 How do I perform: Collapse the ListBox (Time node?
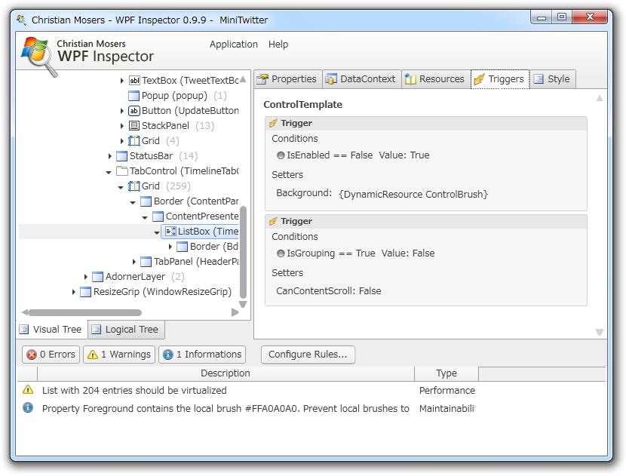(x=157, y=232)
